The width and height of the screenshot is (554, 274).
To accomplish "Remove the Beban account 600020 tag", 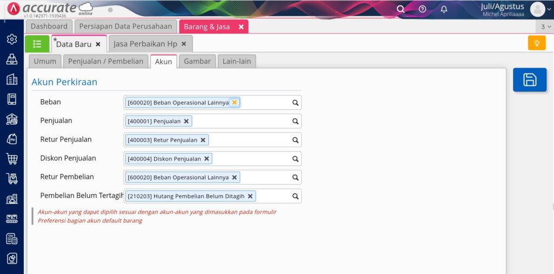I will [234, 102].
